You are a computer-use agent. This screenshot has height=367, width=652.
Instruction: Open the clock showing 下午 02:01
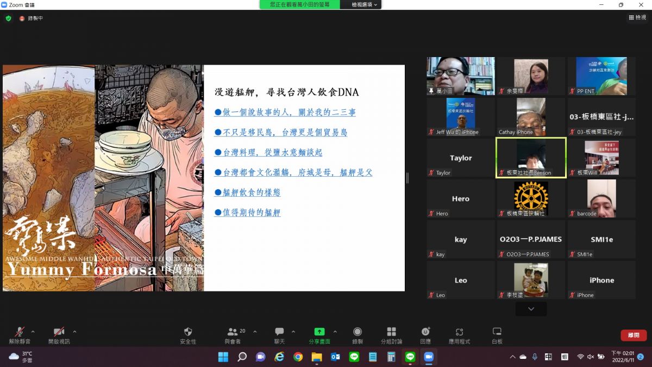622,357
